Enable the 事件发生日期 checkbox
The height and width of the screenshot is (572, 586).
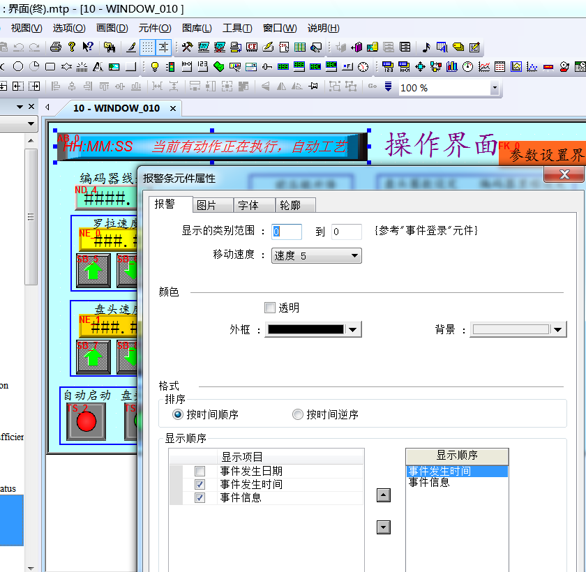200,471
